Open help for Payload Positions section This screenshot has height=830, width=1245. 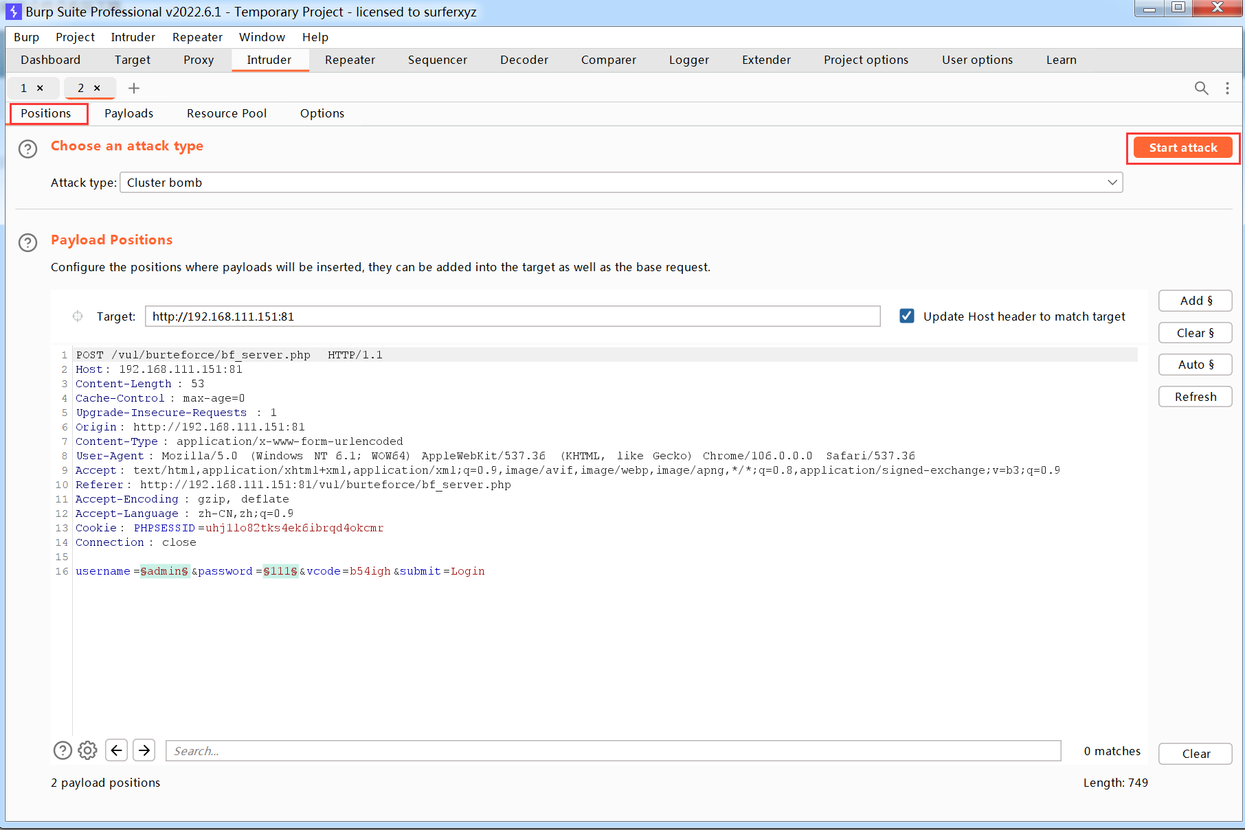click(x=27, y=242)
